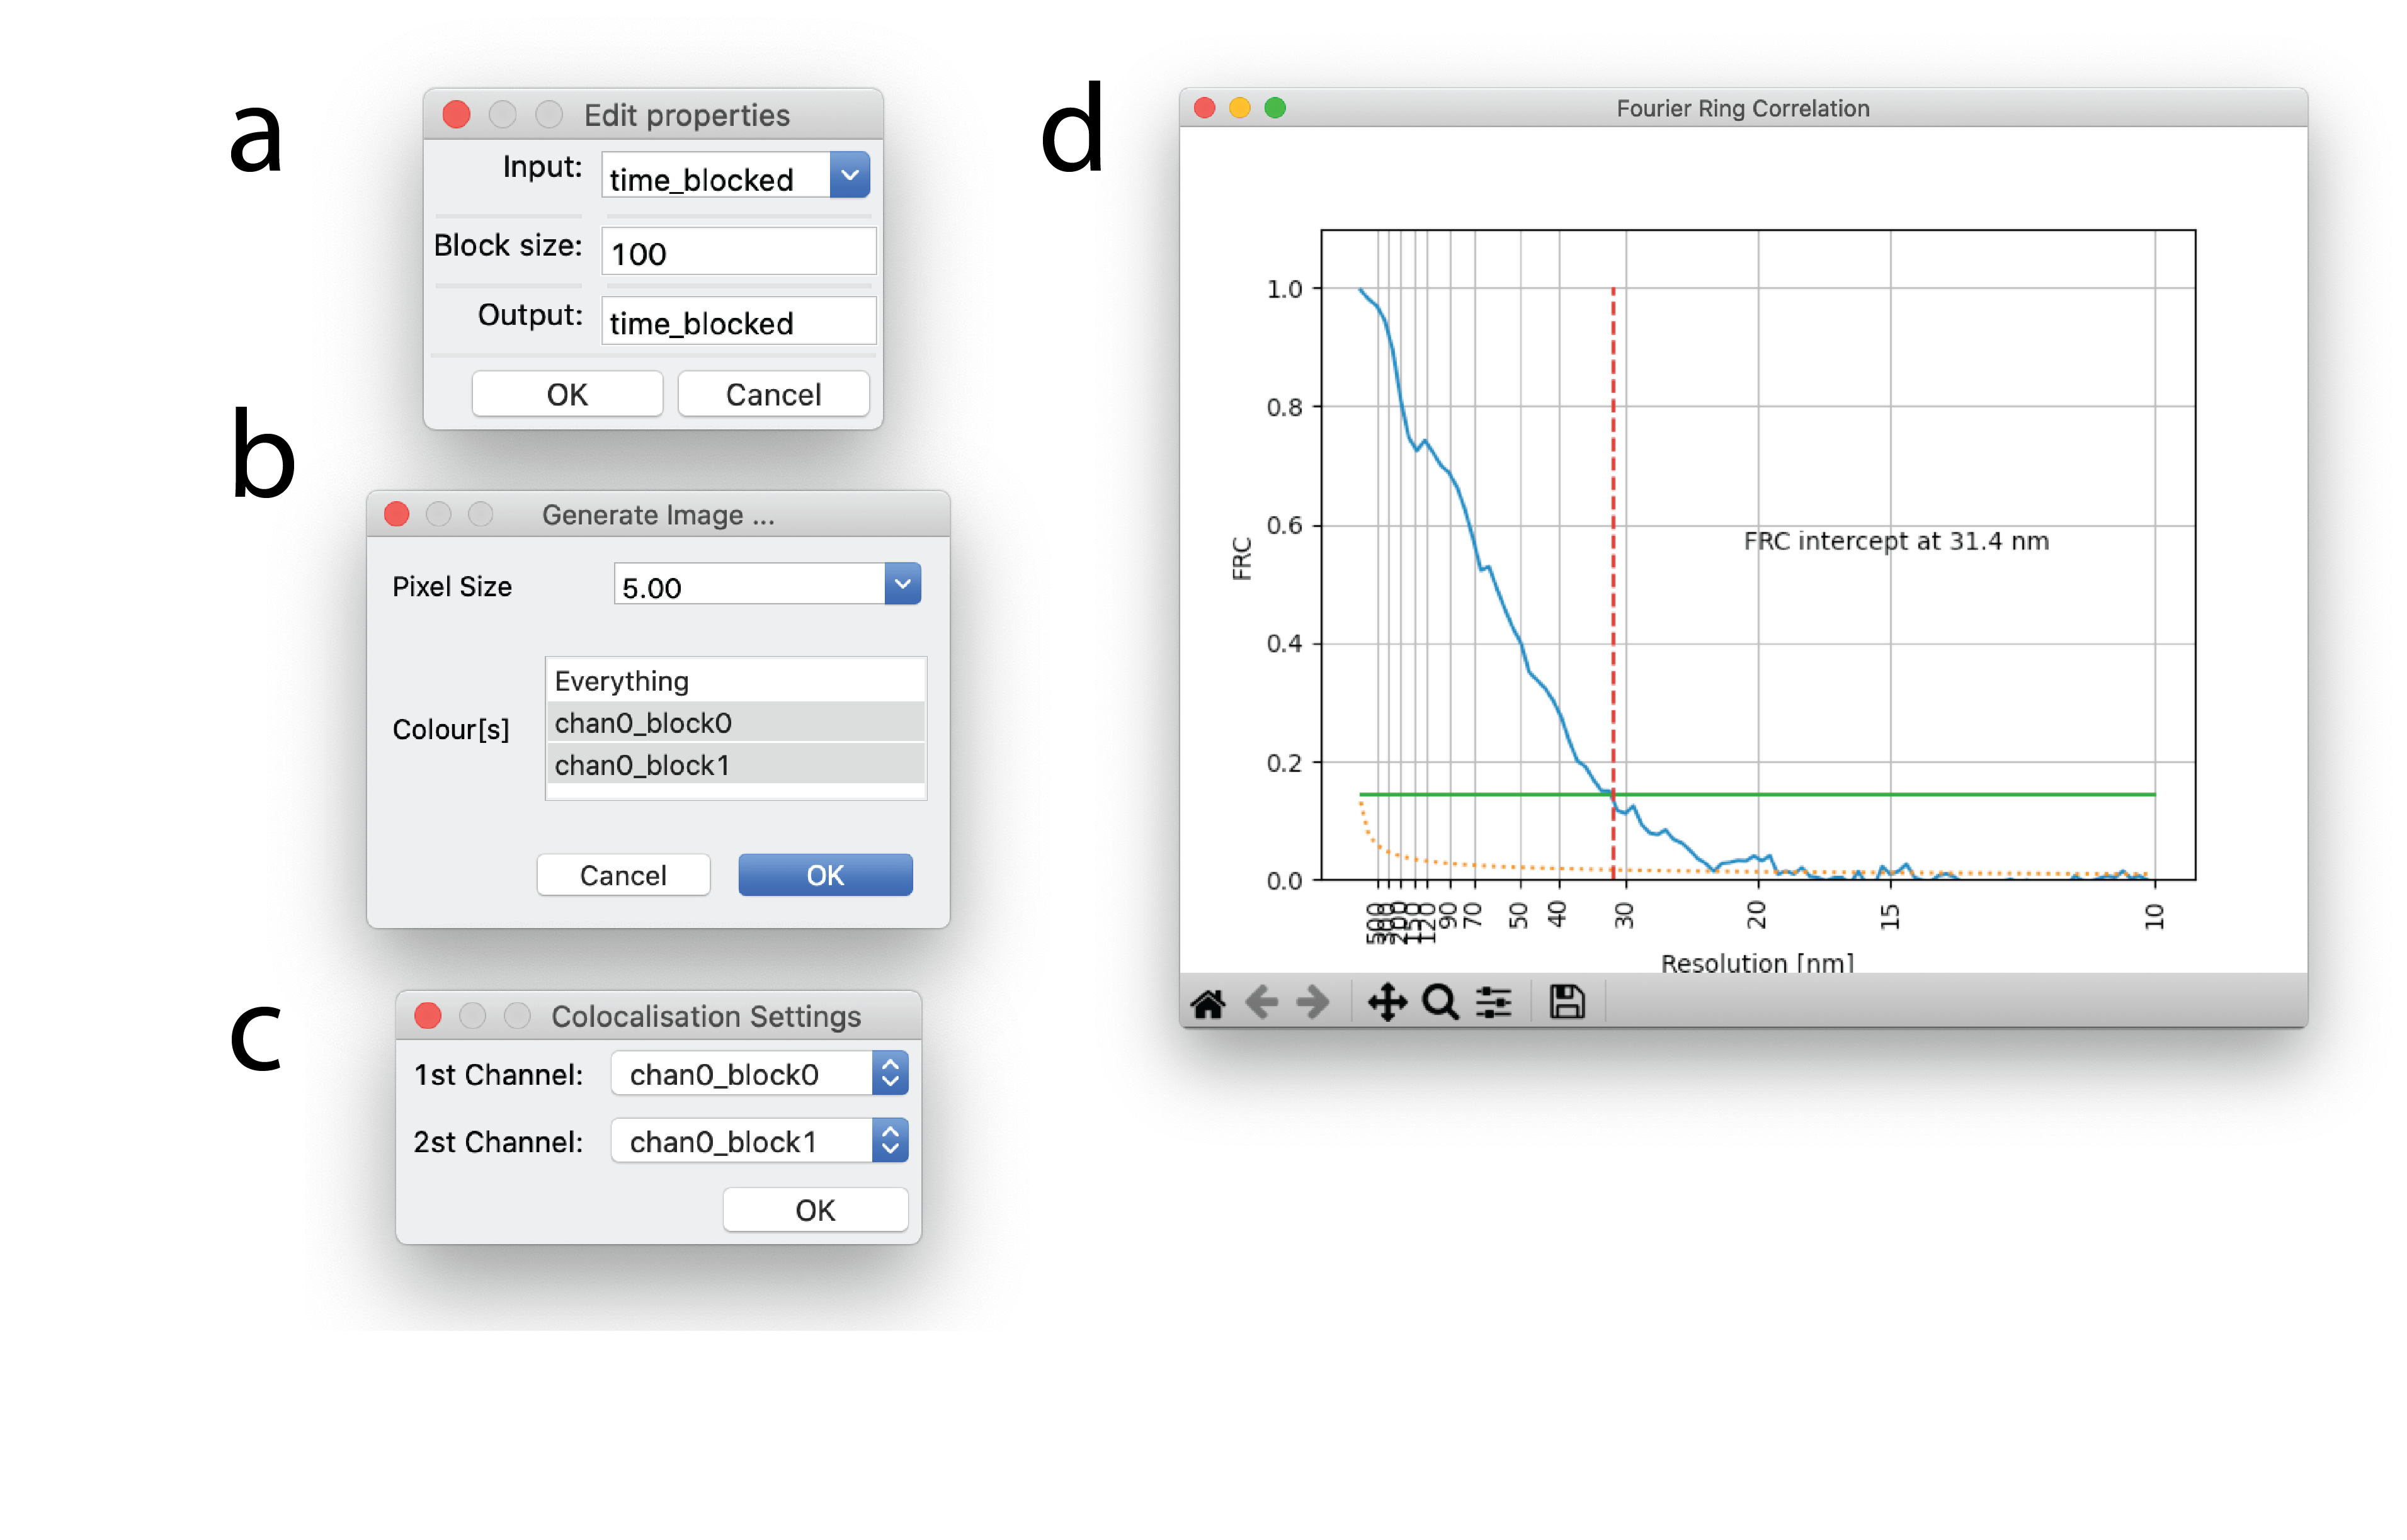Screen dimensions: 2407x1540
Task: Open the Input time_blocked dropdown
Action: 850,176
